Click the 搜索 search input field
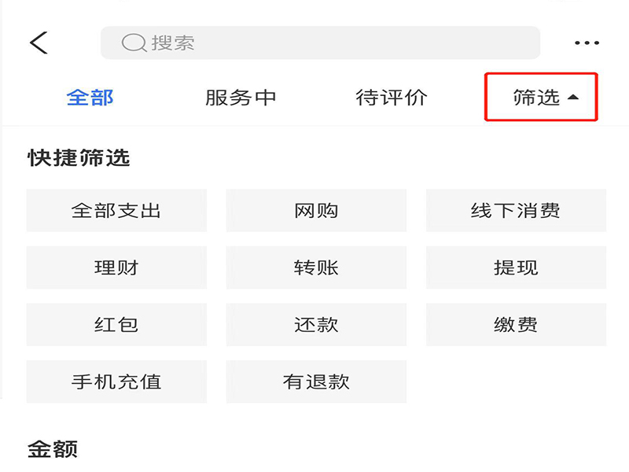 [x=320, y=42]
